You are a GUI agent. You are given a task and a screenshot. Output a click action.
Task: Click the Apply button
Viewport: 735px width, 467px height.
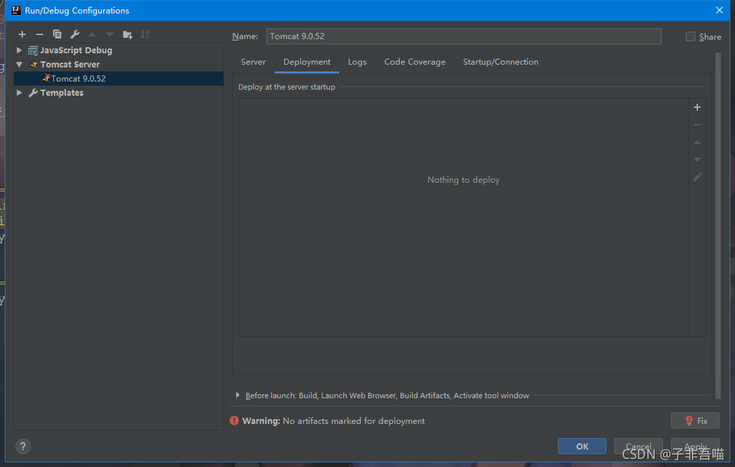[x=695, y=446]
